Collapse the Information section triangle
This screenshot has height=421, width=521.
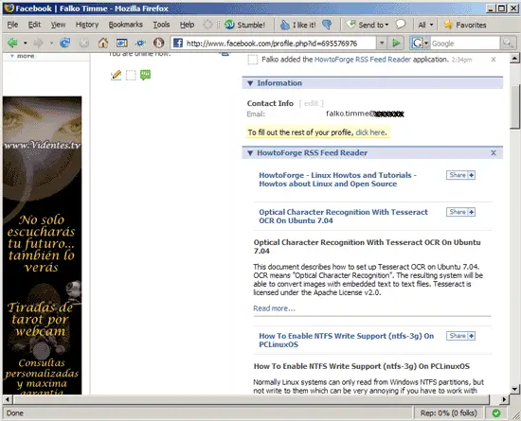point(250,83)
